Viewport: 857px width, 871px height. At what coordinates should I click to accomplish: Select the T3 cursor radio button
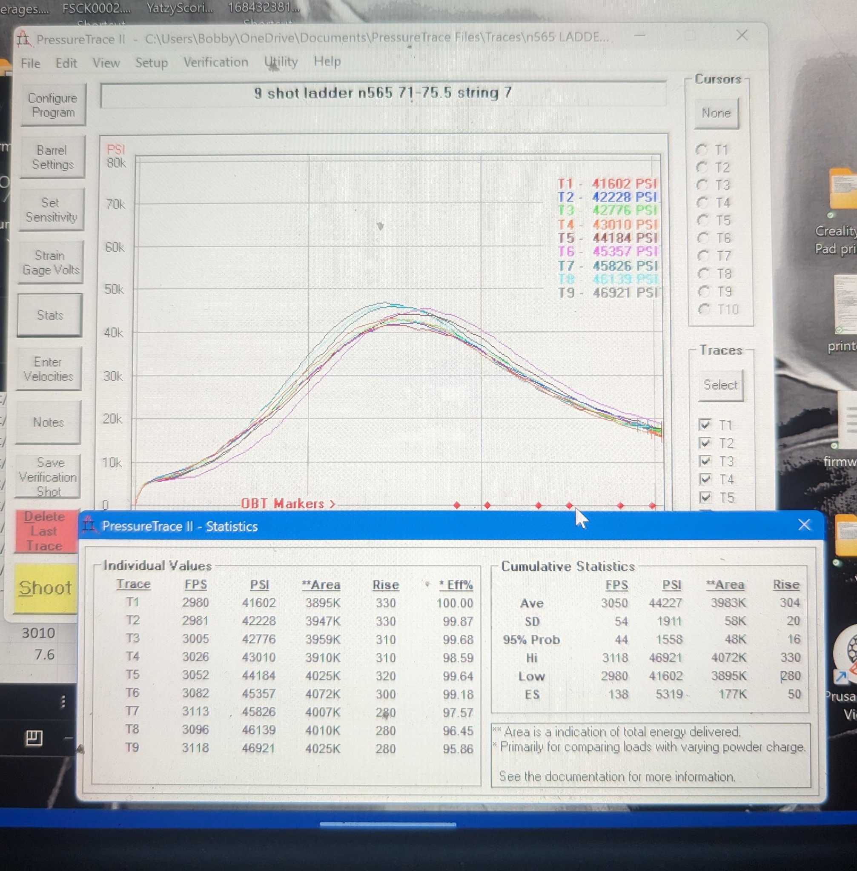point(702,185)
